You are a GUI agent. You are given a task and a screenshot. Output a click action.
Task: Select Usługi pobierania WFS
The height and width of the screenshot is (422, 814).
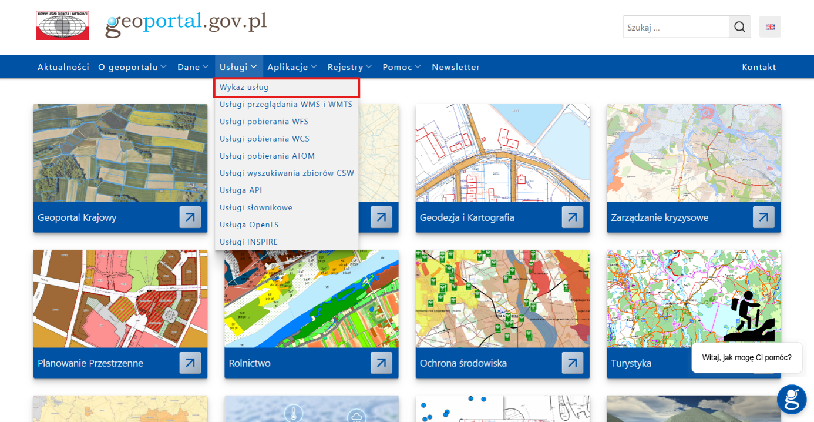click(287, 122)
